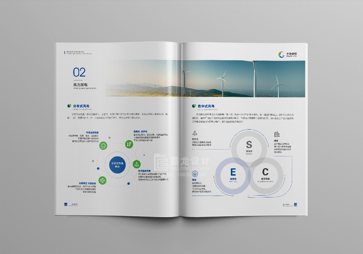
Task: Click the 02 chapter number
Action: coord(79,72)
